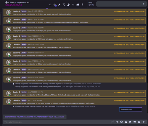This screenshot has height=126, width=148.
Task: Click the Destiny 2 avatar on June 19 message
Action: [9, 93]
